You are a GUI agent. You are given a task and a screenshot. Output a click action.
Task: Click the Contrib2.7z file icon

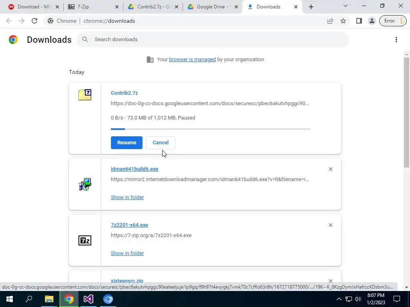pyautogui.click(x=85, y=94)
